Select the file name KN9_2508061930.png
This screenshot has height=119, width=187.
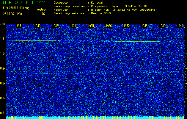pyautogui.click(x=16, y=8)
